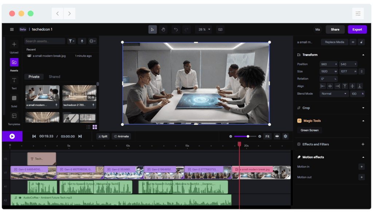This screenshot has width=373, height=213.
Task: Enable the Split tool on the selected clip
Action: click(x=102, y=136)
